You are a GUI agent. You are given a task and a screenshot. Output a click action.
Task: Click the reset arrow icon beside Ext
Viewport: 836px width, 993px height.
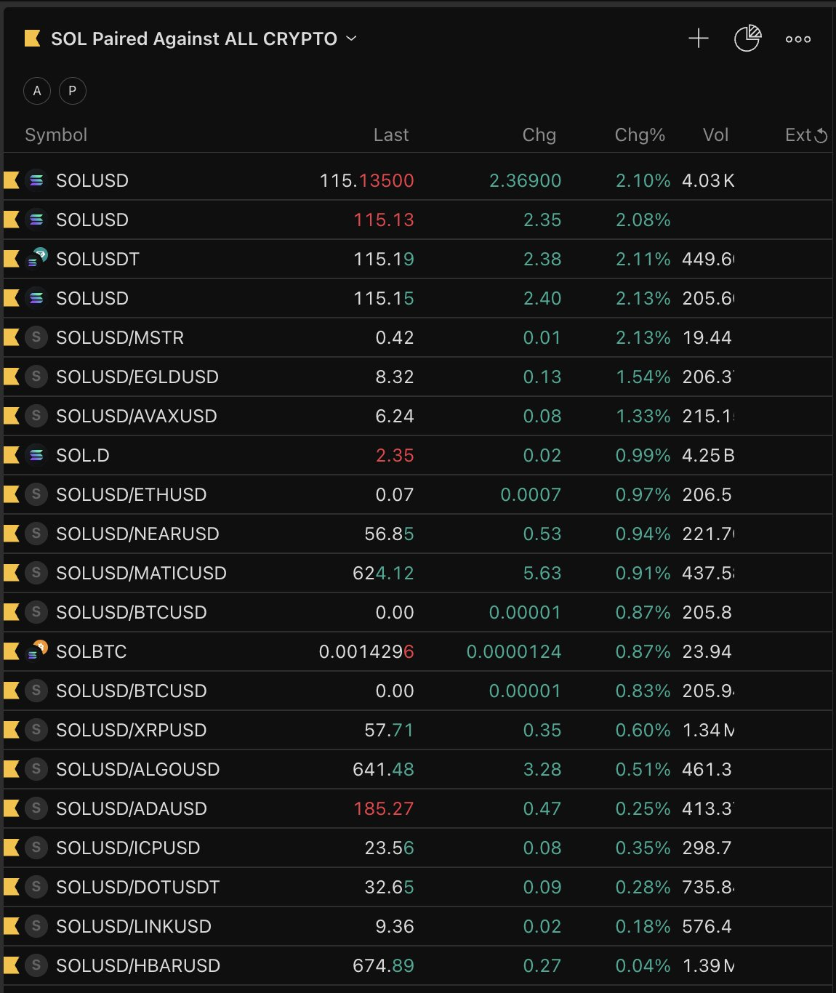(x=821, y=135)
